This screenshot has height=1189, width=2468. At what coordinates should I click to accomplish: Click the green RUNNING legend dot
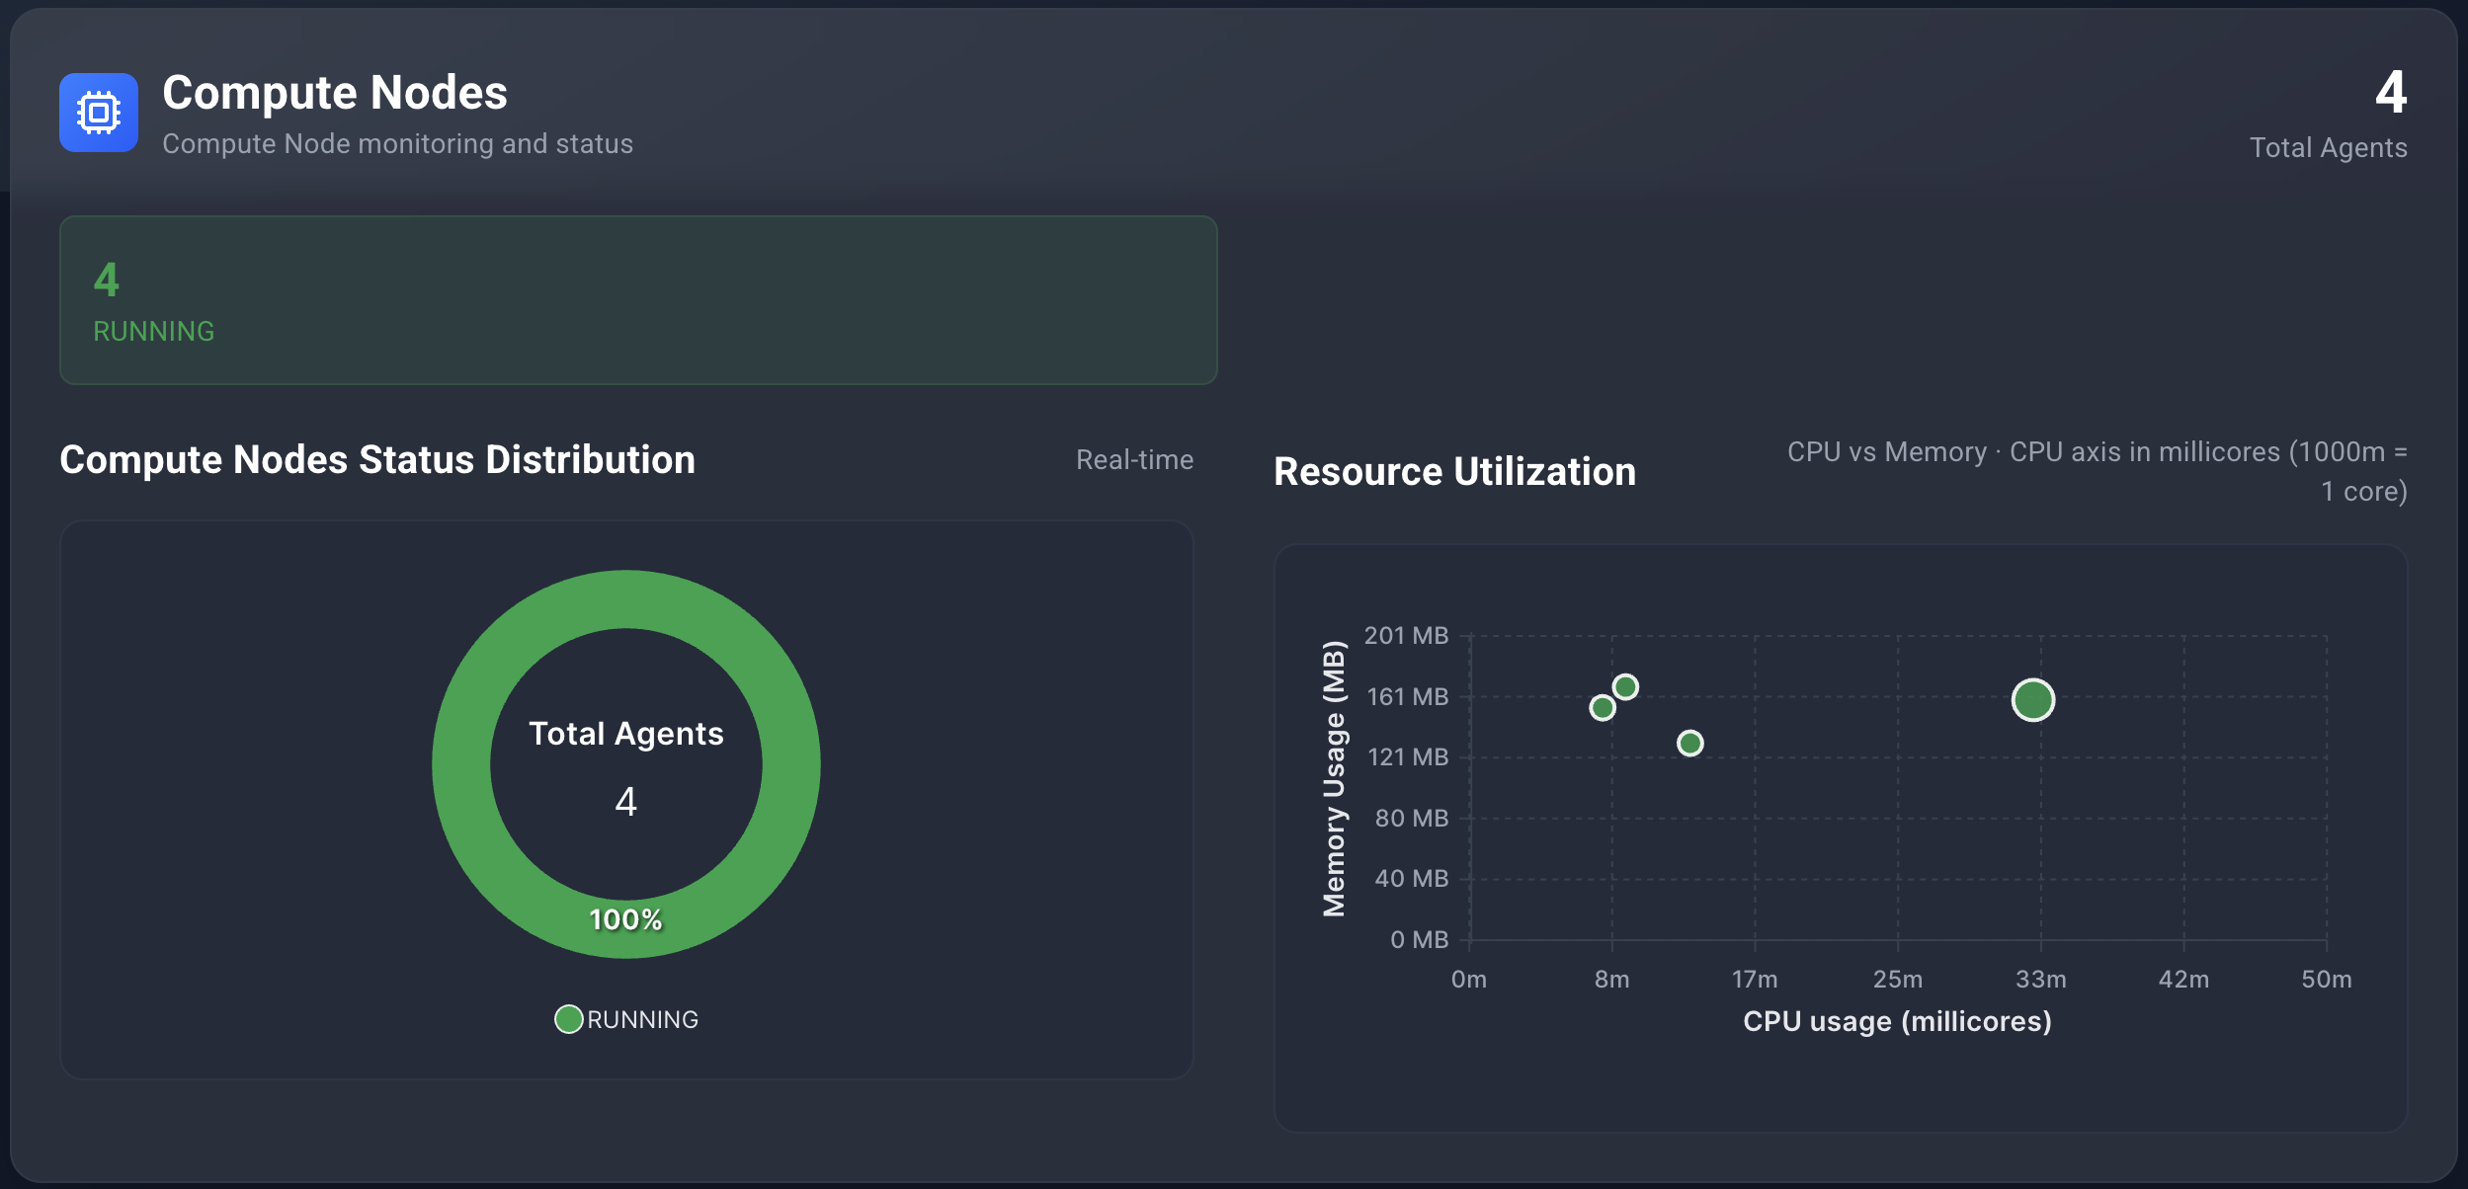[x=568, y=1019]
